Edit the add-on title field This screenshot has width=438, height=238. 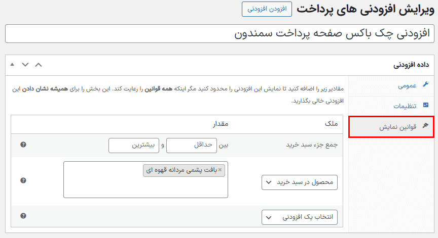(x=220, y=34)
